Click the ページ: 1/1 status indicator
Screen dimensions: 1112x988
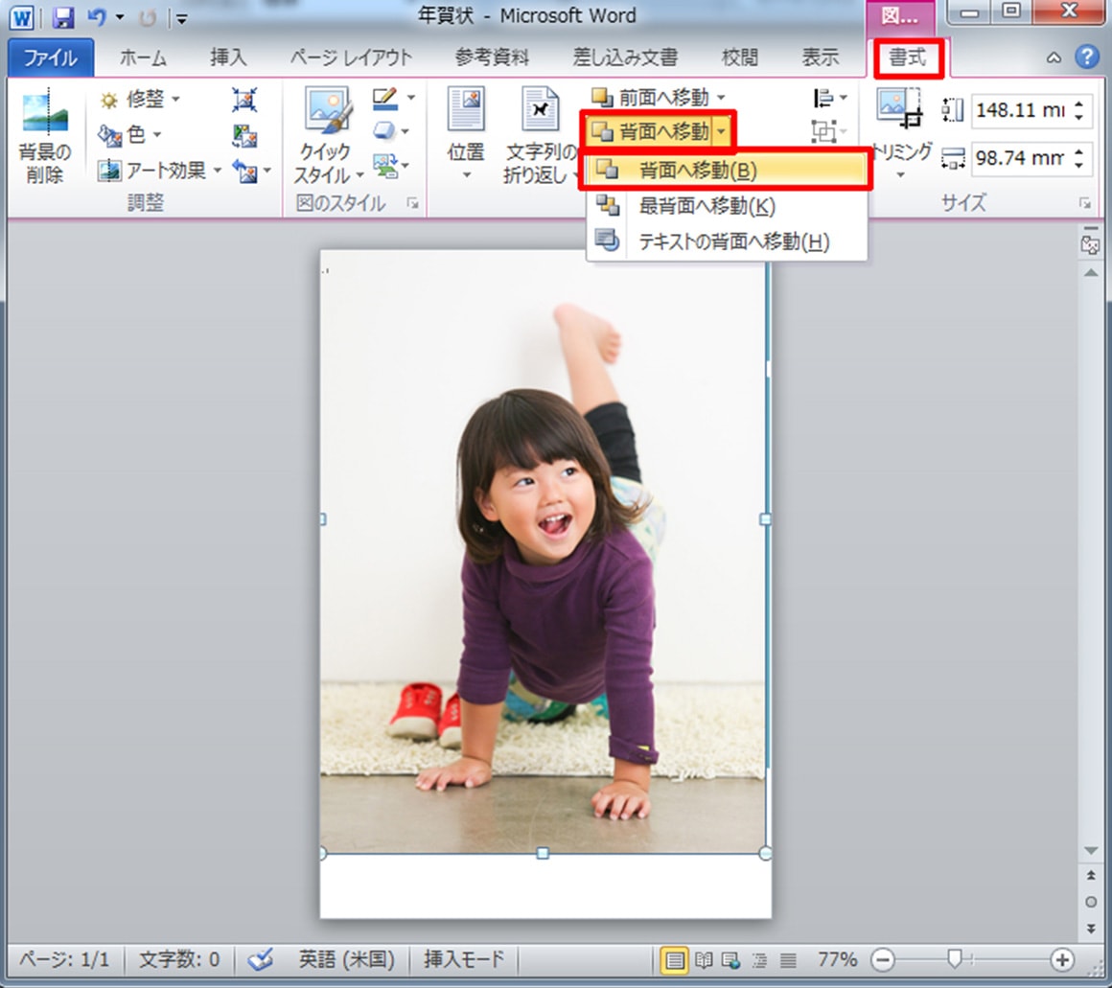pyautogui.click(x=63, y=959)
